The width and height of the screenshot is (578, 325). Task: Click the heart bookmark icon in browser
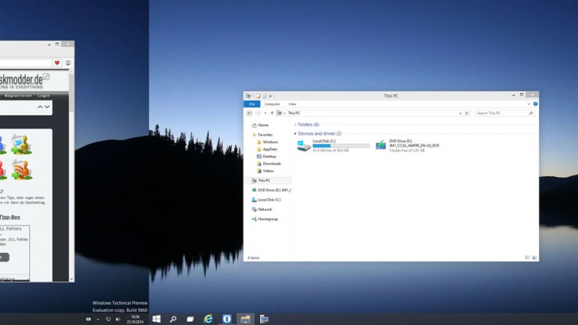click(57, 63)
